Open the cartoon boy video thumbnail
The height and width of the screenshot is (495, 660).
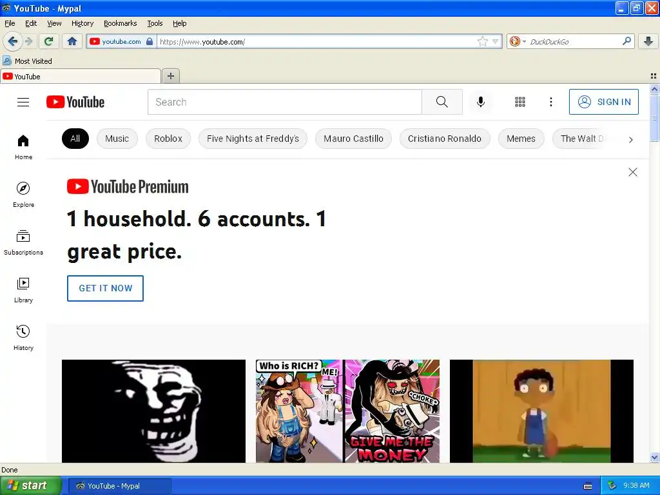(x=541, y=411)
